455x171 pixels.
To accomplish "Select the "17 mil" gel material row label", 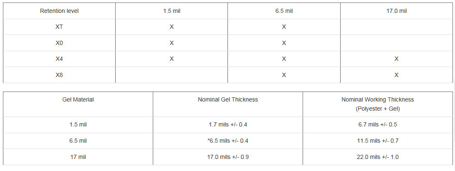I will [78, 157].
